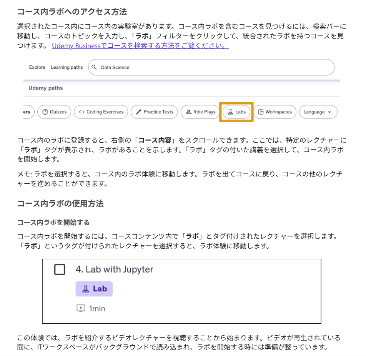Select the Quizzes question-mark filter chip

coord(54,112)
